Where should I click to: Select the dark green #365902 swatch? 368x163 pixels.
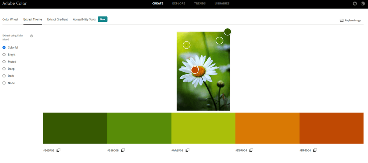(x=75, y=128)
